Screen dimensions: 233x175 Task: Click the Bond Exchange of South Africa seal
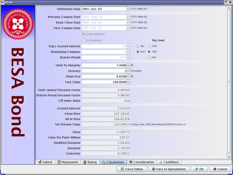coord(18,24)
